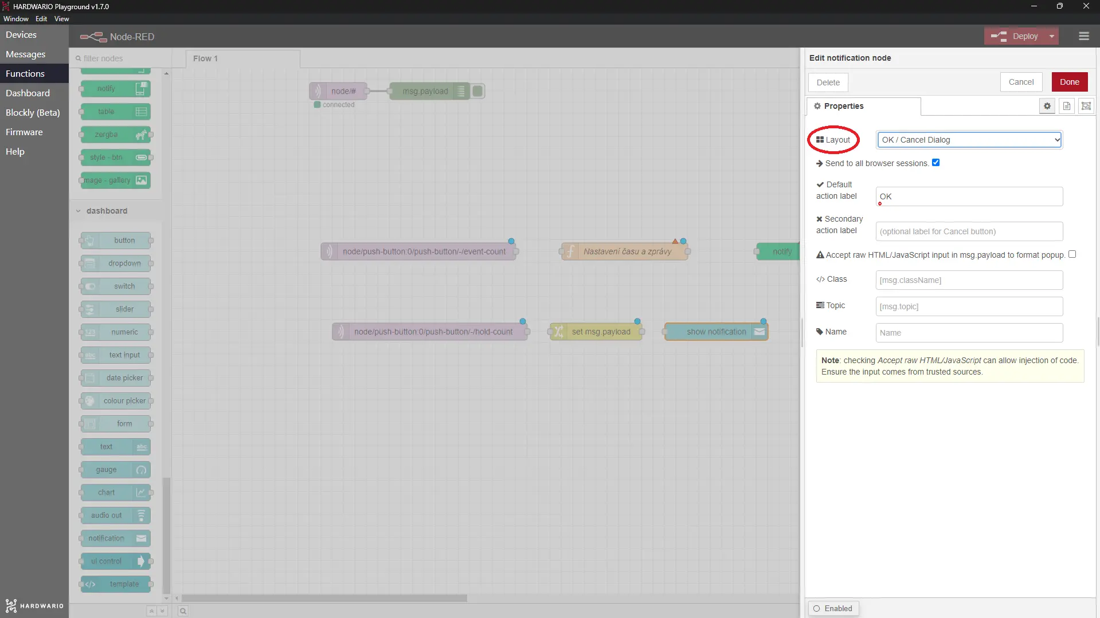Delete the notification node
Screen dimensions: 1100x618
click(x=828, y=82)
